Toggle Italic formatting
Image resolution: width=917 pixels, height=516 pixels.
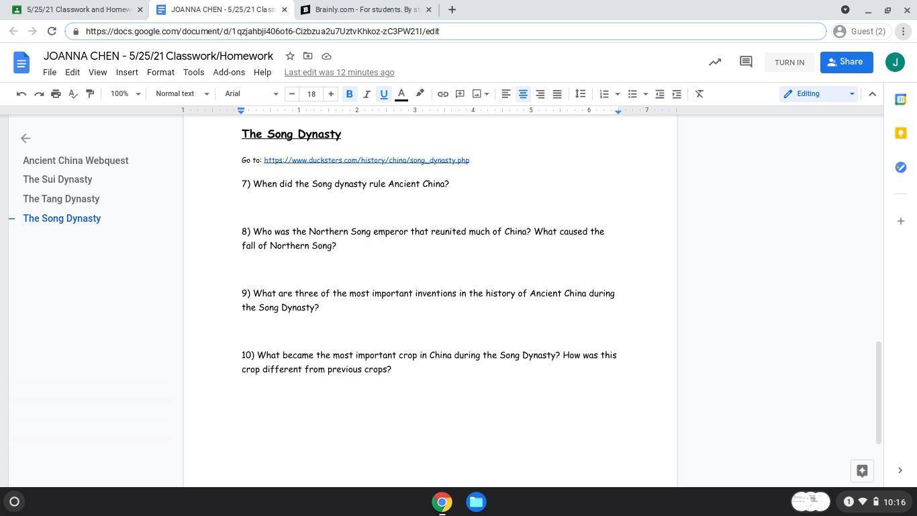367,94
